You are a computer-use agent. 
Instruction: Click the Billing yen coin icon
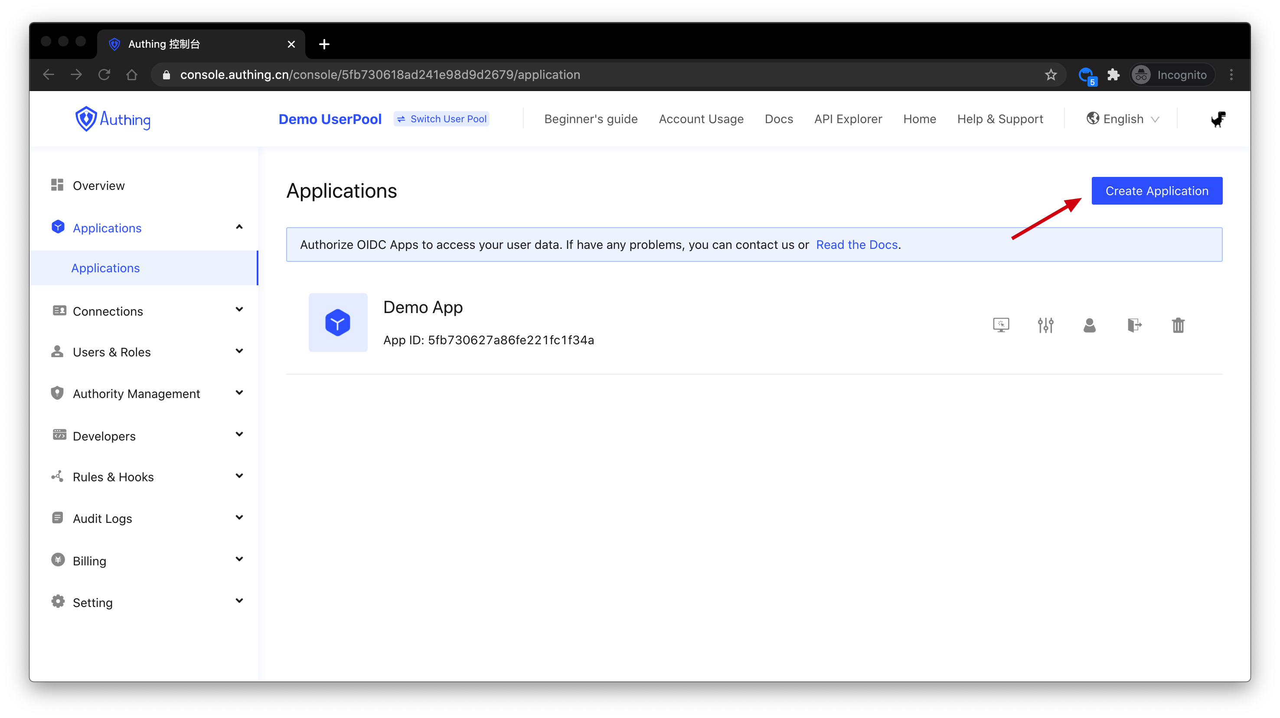(x=58, y=559)
